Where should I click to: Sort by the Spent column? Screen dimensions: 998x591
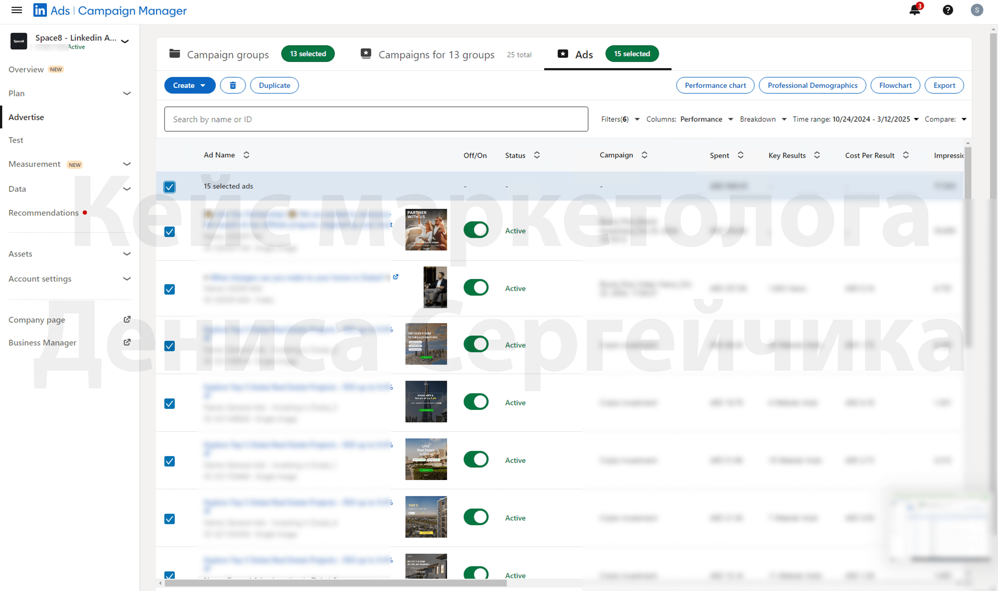(740, 155)
